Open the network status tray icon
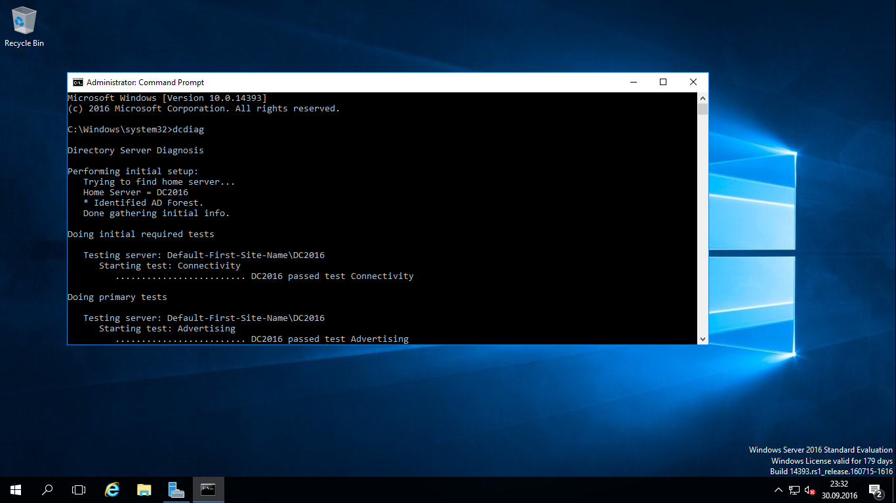 coord(794,490)
